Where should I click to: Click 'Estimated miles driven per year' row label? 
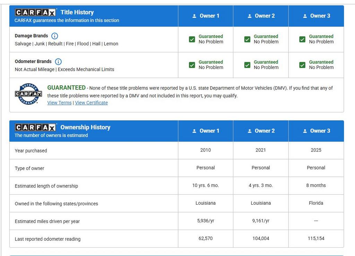[47, 221]
